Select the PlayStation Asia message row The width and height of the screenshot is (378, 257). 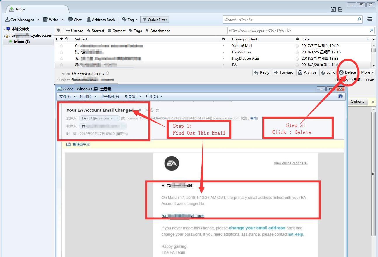click(x=213, y=59)
